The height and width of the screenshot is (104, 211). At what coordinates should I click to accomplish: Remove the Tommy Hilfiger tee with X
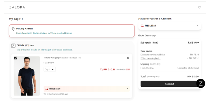128,58
